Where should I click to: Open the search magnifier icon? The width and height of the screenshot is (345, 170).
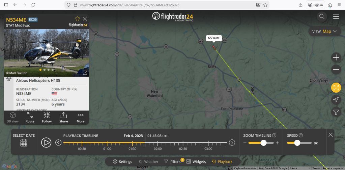click(x=322, y=17)
